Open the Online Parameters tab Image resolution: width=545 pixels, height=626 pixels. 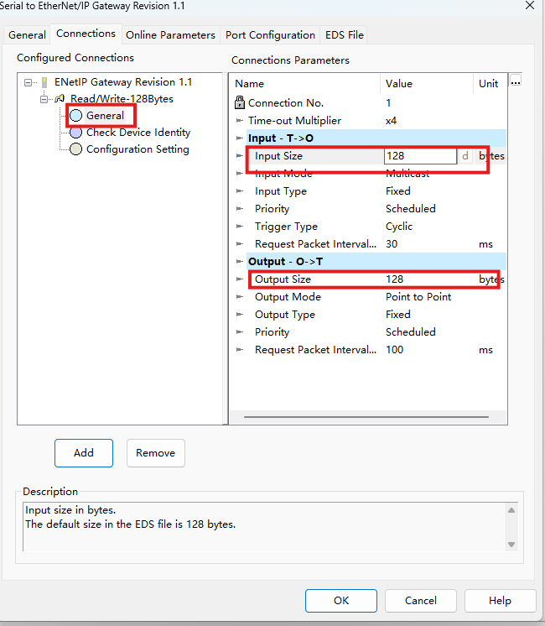[170, 35]
